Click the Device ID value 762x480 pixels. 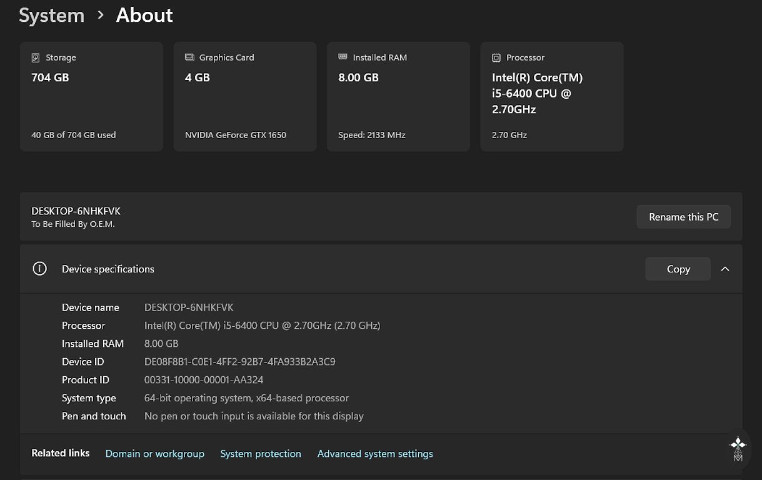click(x=240, y=362)
